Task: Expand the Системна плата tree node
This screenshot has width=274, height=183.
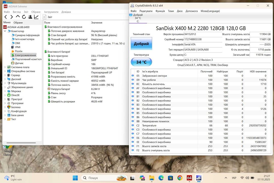Action: tap(5, 67)
